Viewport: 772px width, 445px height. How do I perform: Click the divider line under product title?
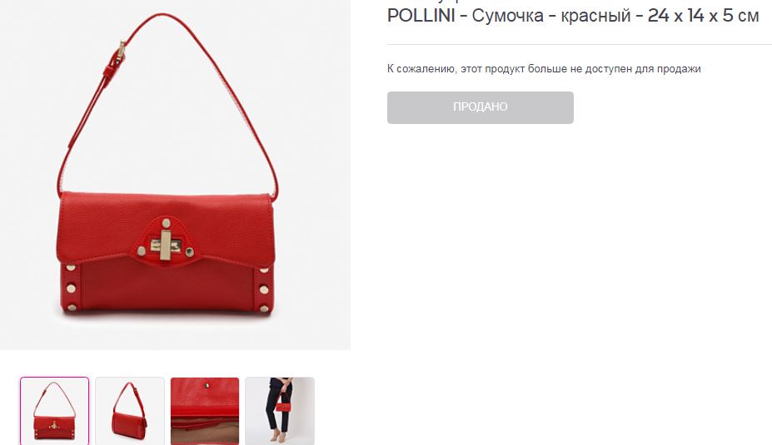pos(580,44)
